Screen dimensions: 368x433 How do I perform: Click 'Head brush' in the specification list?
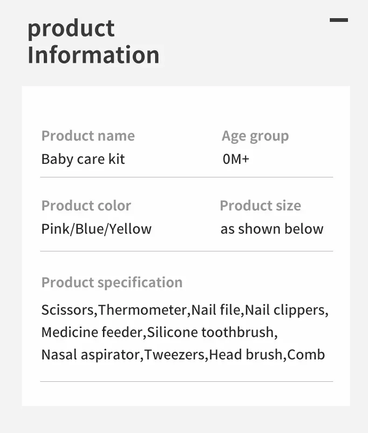245,355
